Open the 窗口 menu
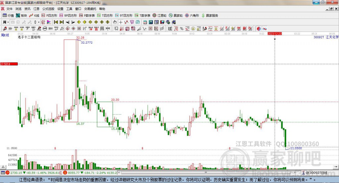Screen dimensions: 339x183 pyautogui.click(x=78, y=9)
